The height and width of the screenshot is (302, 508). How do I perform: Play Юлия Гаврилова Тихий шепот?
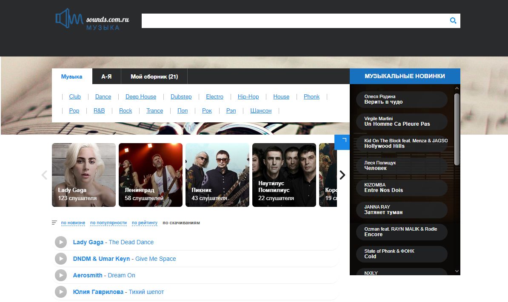61,292
